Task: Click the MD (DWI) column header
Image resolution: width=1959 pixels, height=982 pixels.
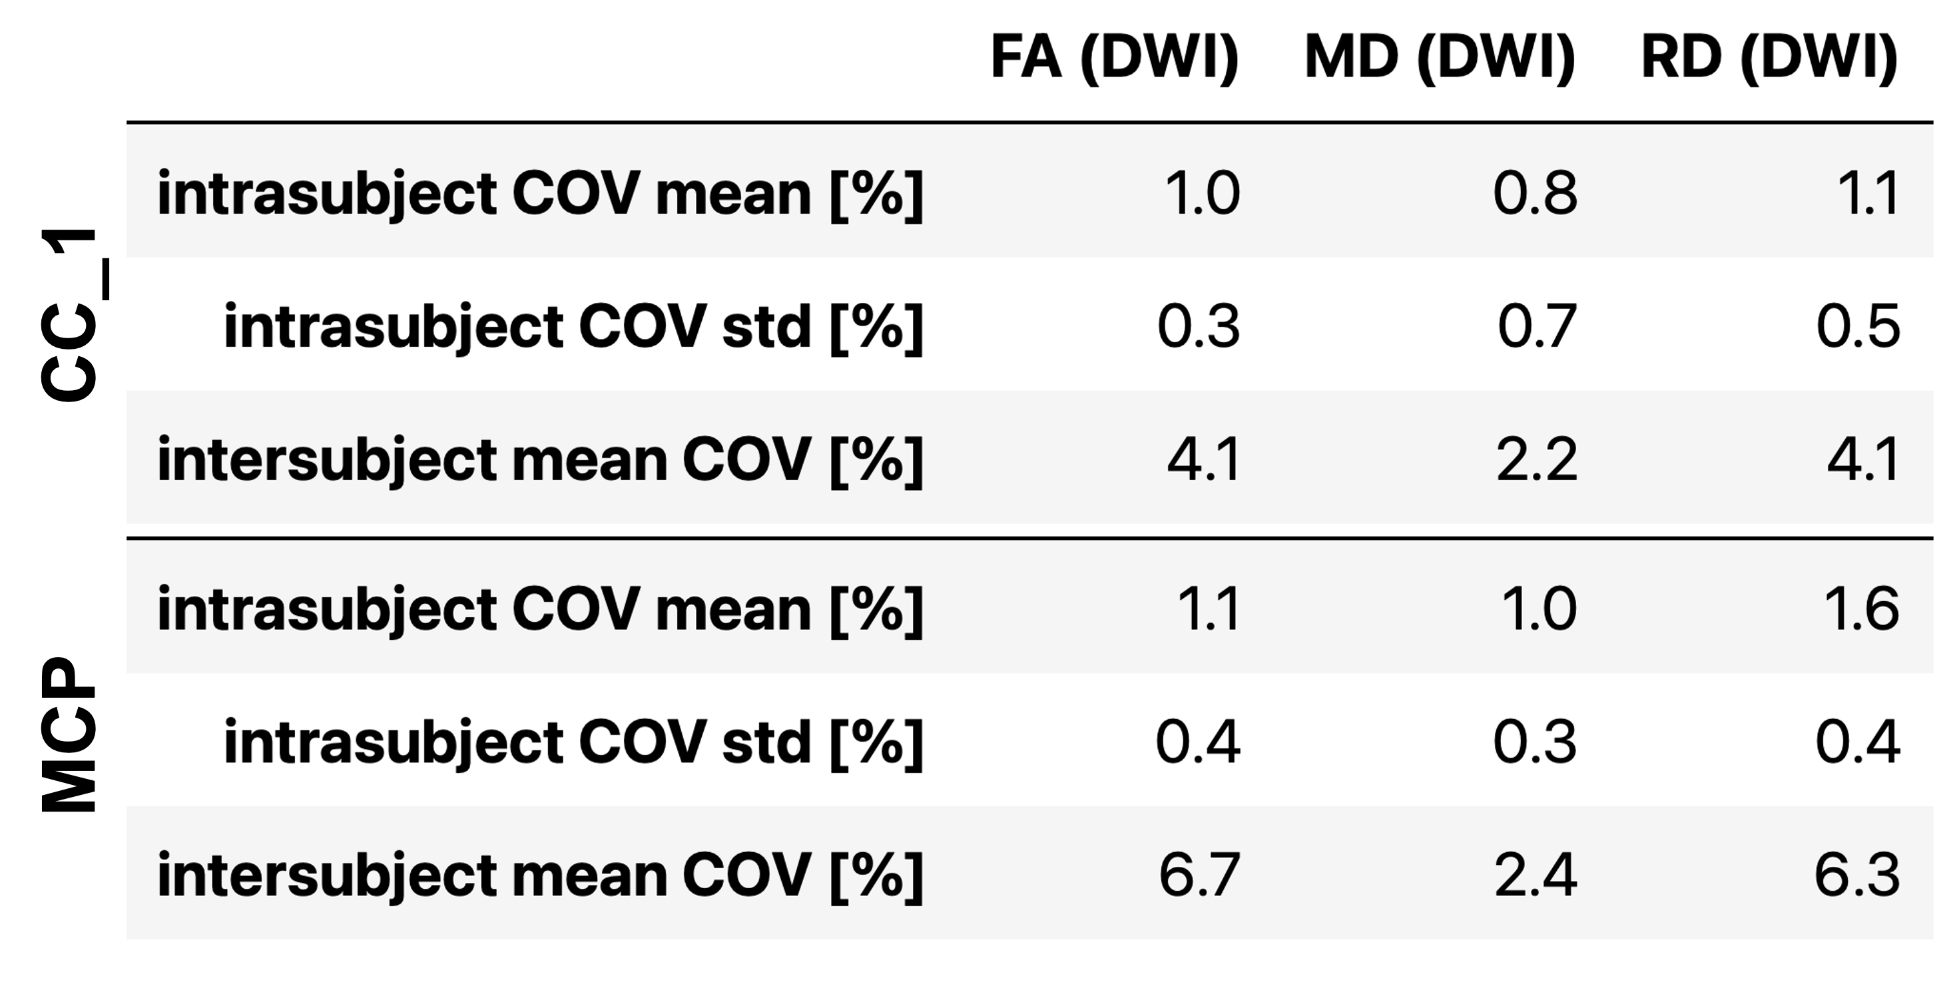Action: point(1440,58)
